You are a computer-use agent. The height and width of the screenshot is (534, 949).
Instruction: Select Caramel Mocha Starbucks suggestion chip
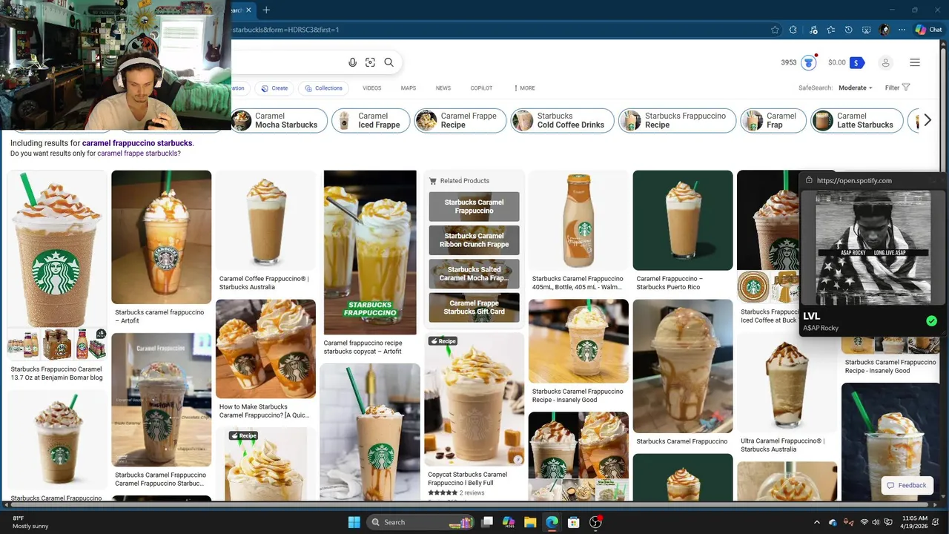tap(279, 120)
